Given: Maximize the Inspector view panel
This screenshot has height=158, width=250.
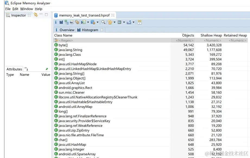Looking at the screenshot, I should tap(46, 15).
